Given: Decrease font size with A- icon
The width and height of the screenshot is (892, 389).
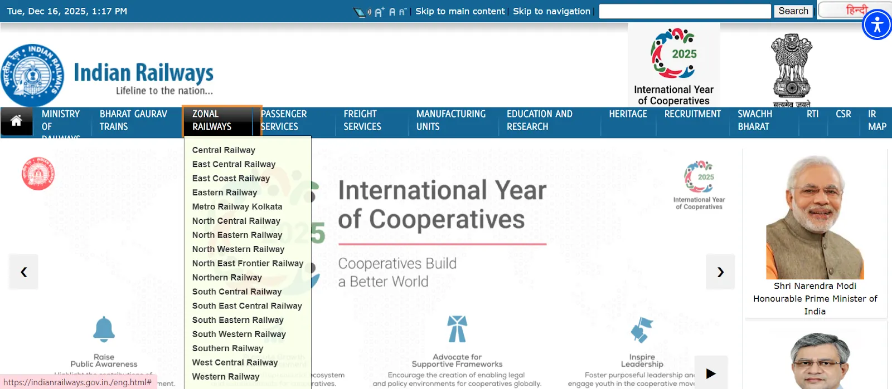Looking at the screenshot, I should click(x=403, y=12).
